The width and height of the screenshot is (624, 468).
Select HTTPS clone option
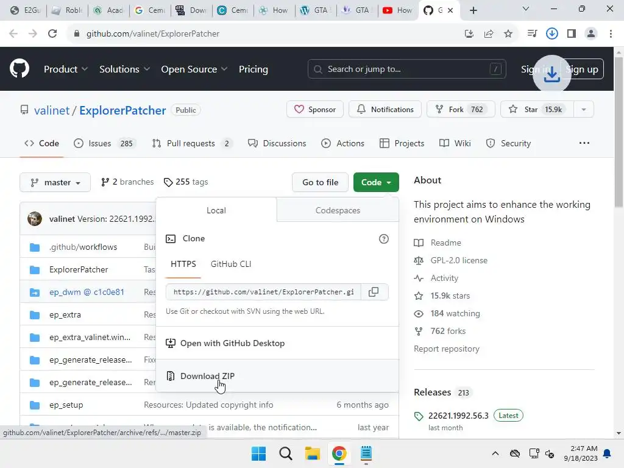coord(183,264)
